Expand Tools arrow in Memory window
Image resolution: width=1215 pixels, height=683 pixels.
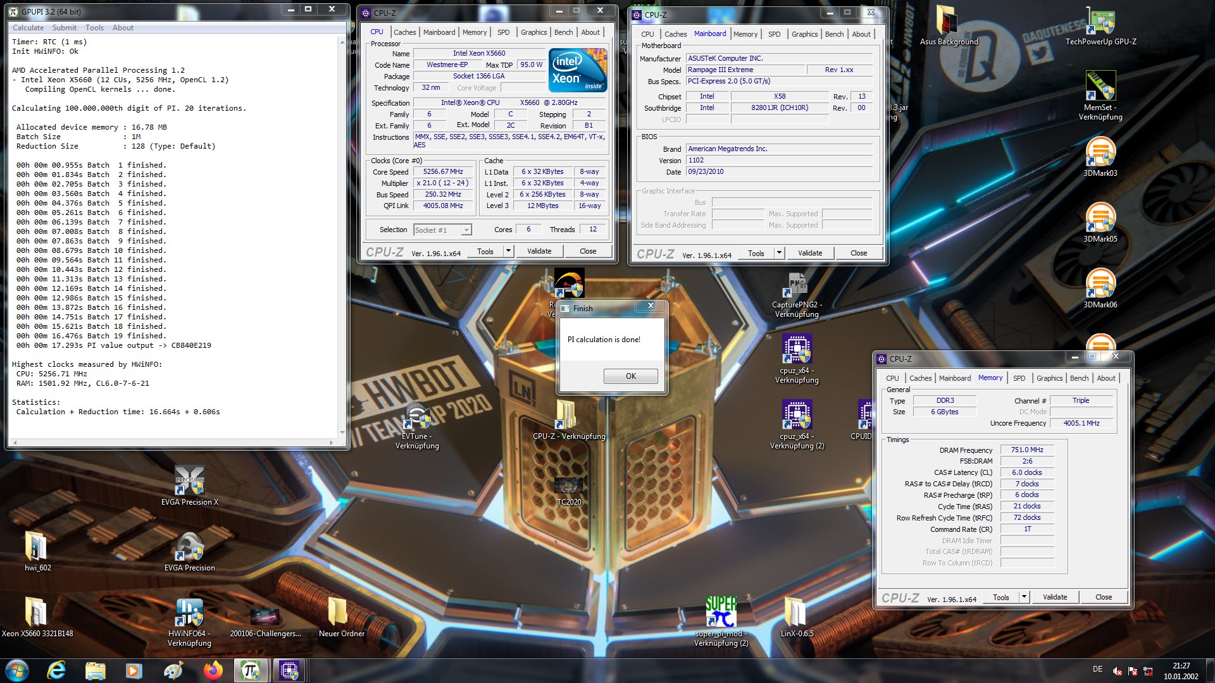1024,597
